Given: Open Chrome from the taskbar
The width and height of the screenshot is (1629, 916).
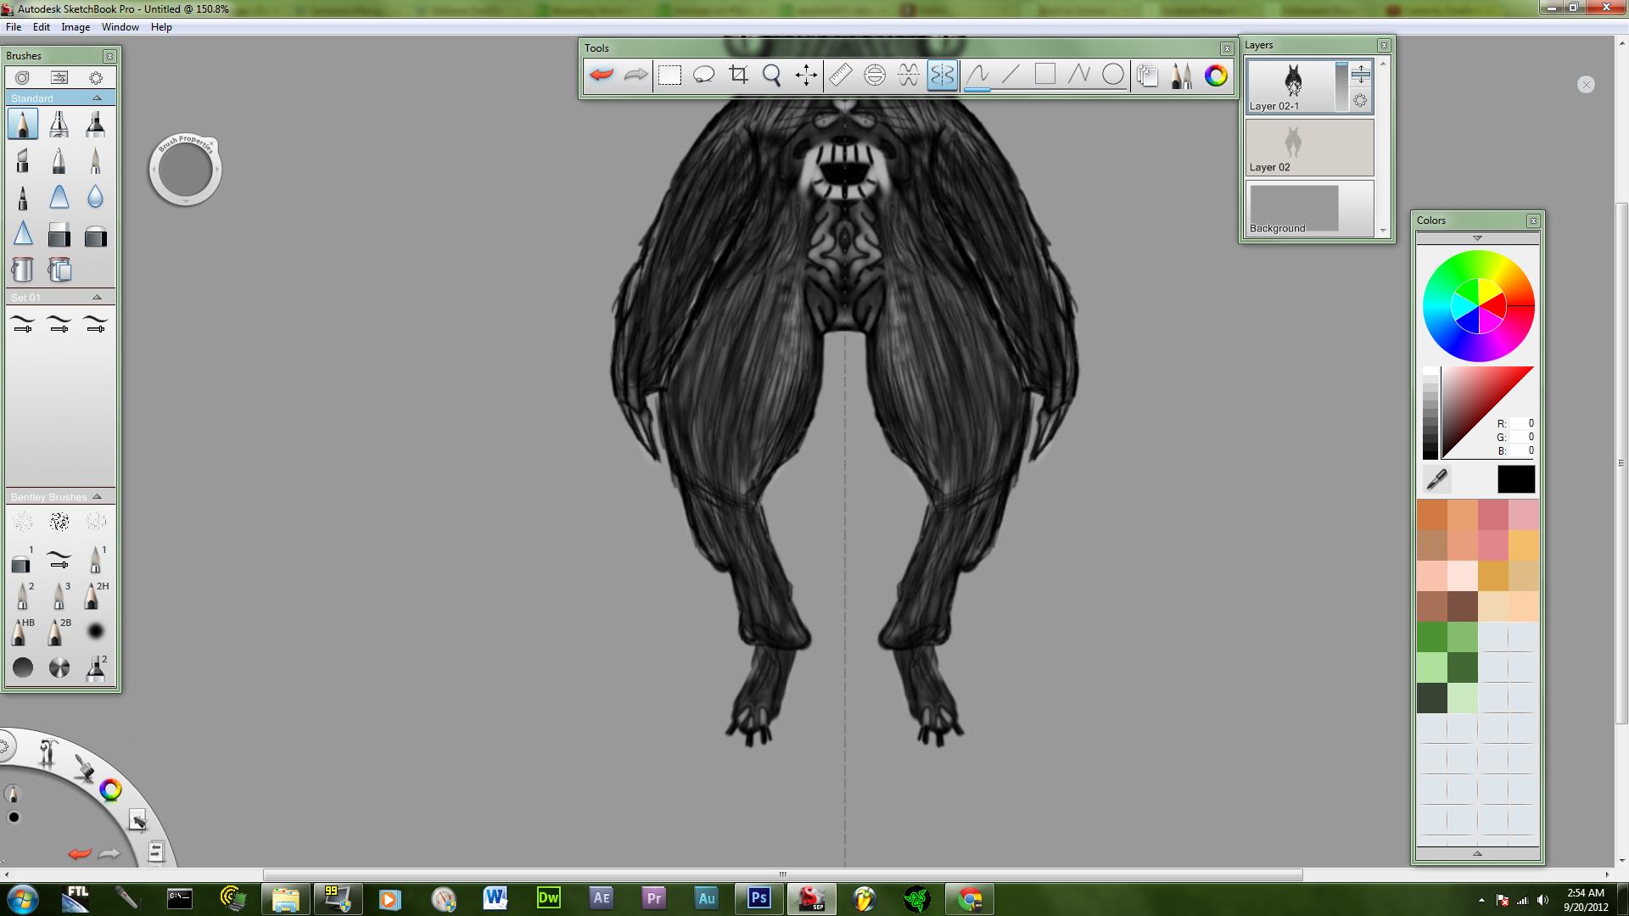Looking at the screenshot, I should pos(970,898).
